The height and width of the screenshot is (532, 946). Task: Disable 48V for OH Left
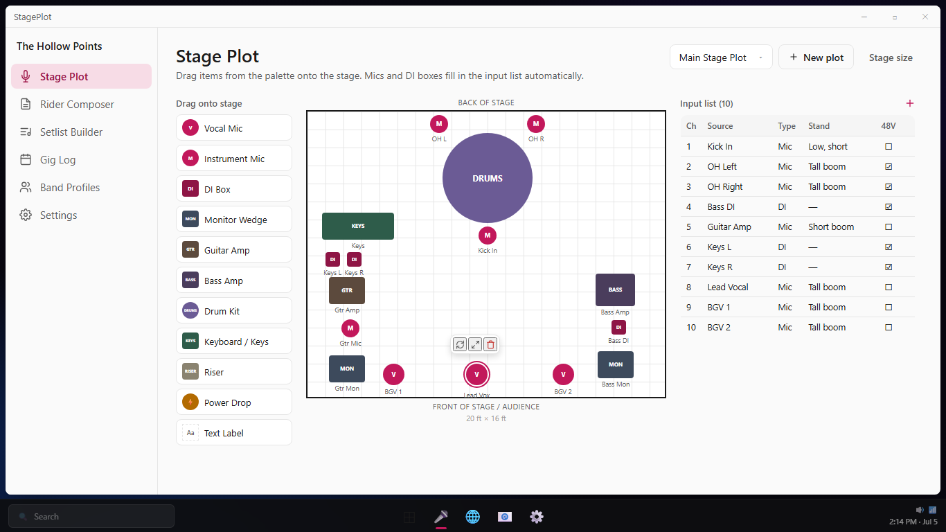point(889,167)
